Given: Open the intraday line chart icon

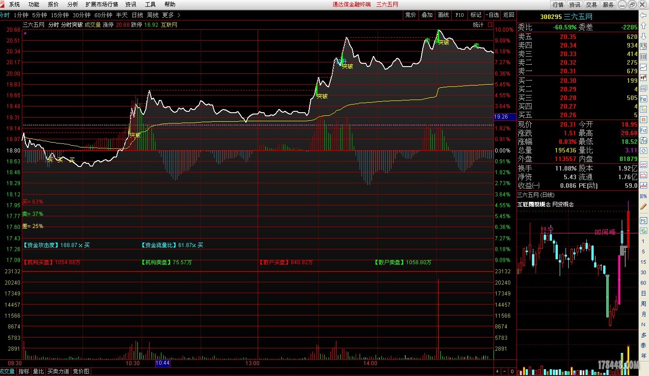Looking at the screenshot, I should 643,67.
